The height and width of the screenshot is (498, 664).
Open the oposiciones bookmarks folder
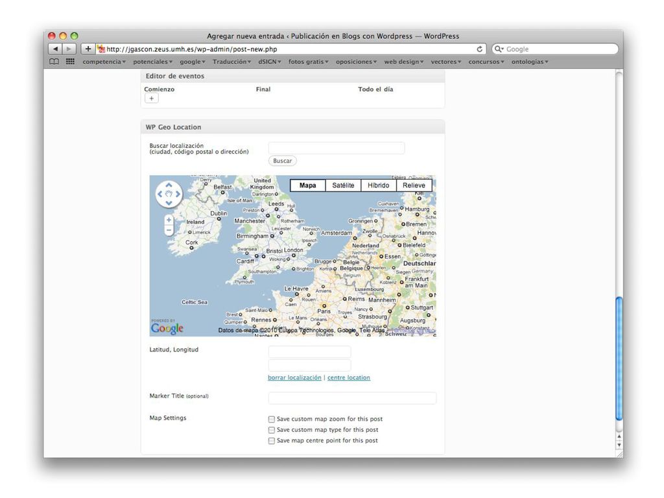tap(356, 62)
